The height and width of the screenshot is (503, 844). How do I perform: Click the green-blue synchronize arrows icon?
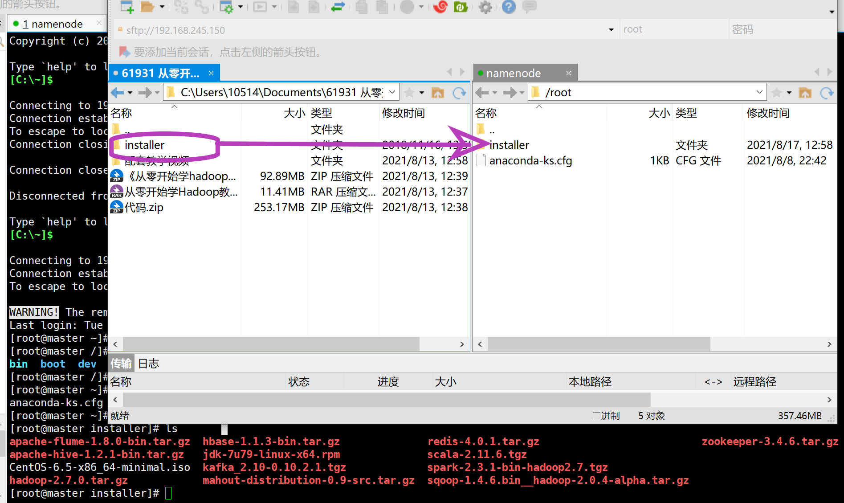338,7
